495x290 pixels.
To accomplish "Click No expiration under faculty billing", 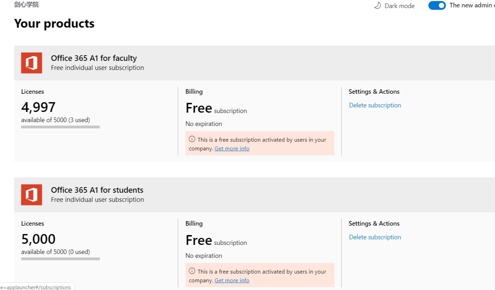I will [x=204, y=124].
